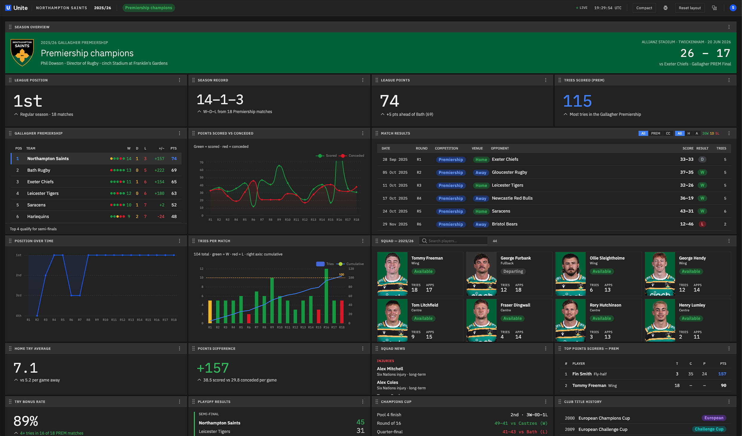Open the Top Points Scorers options menu
Image resolution: width=742 pixels, height=436 pixels.
pyautogui.click(x=729, y=349)
